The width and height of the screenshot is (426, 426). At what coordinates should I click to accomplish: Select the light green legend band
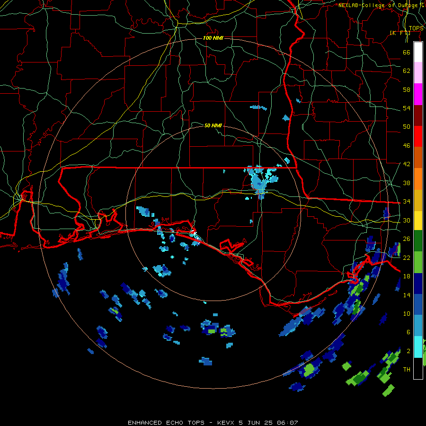(x=418, y=262)
